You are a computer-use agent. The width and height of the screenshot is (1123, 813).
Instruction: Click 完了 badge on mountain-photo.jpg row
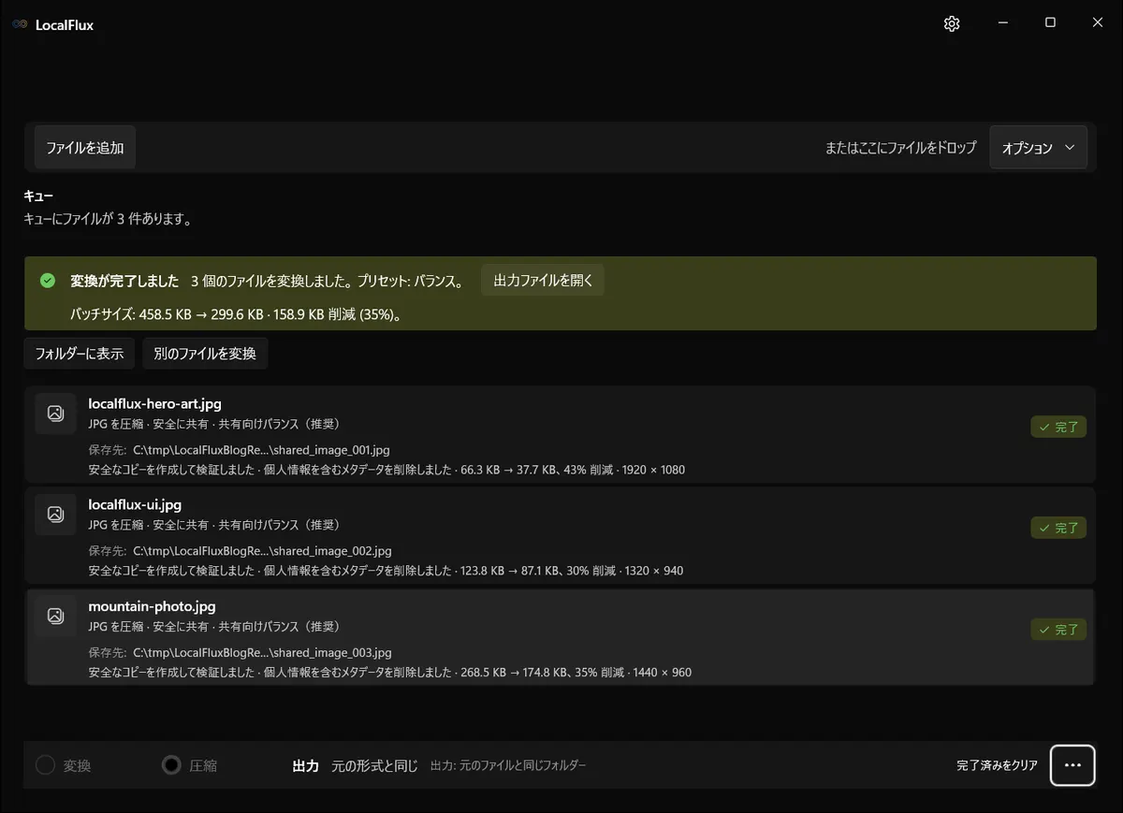1058,629
